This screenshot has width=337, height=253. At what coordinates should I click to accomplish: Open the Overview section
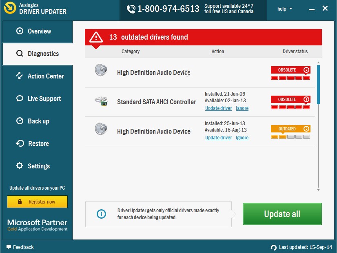point(38,31)
